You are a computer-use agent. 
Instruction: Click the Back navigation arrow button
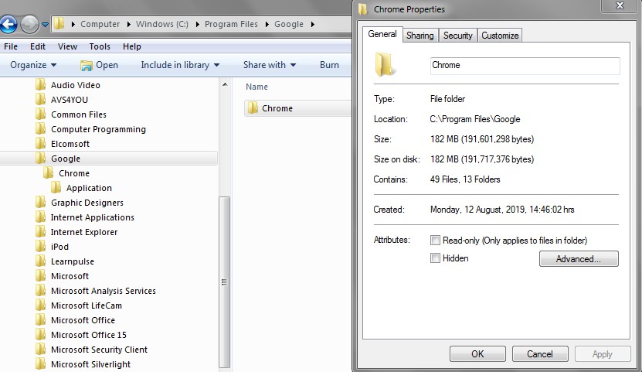pyautogui.click(x=8, y=24)
